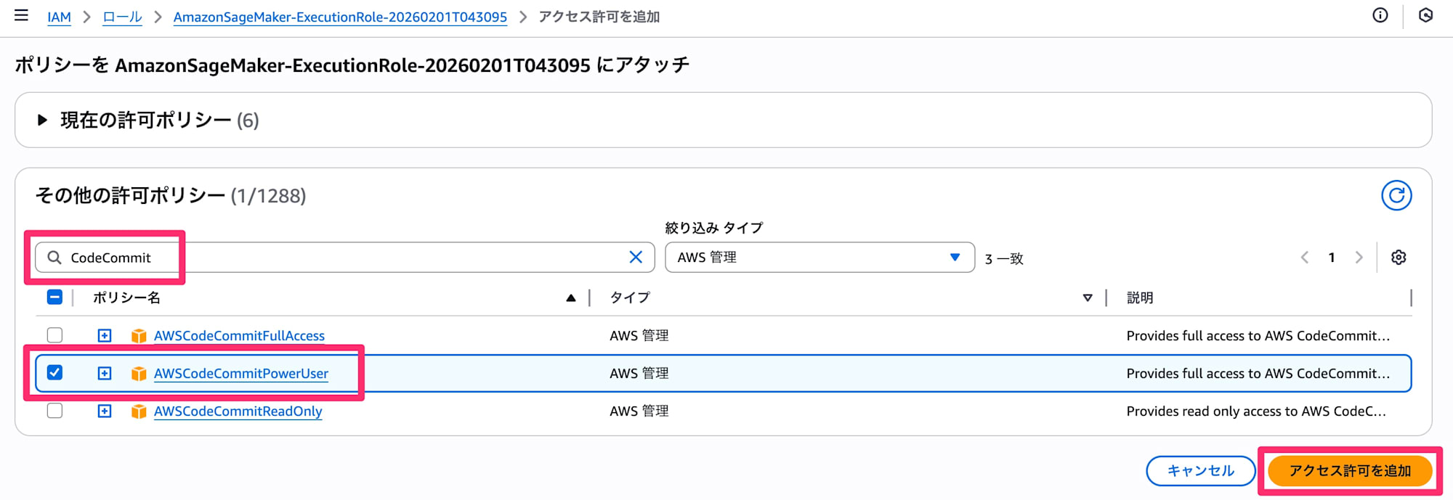Viewport: 1453px width, 500px height.
Task: Expand AWSCodeCommitFullAccess policy details
Action: tap(105, 335)
